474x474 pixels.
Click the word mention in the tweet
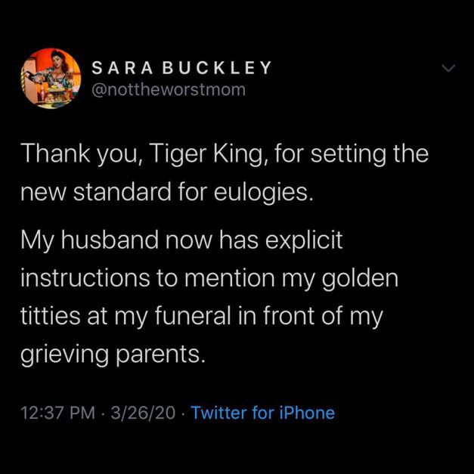(230, 278)
